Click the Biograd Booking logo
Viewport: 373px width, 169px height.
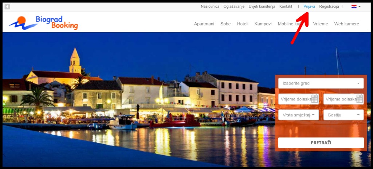pos(44,22)
